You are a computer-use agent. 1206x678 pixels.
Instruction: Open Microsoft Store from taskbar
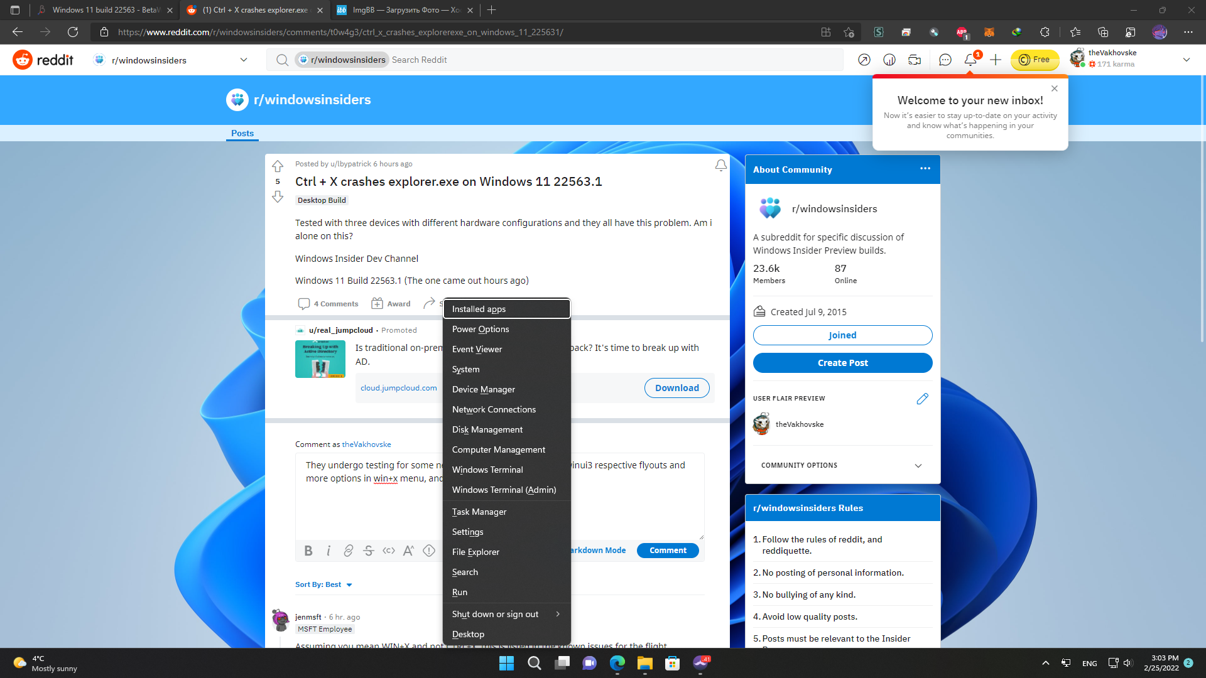tap(673, 663)
